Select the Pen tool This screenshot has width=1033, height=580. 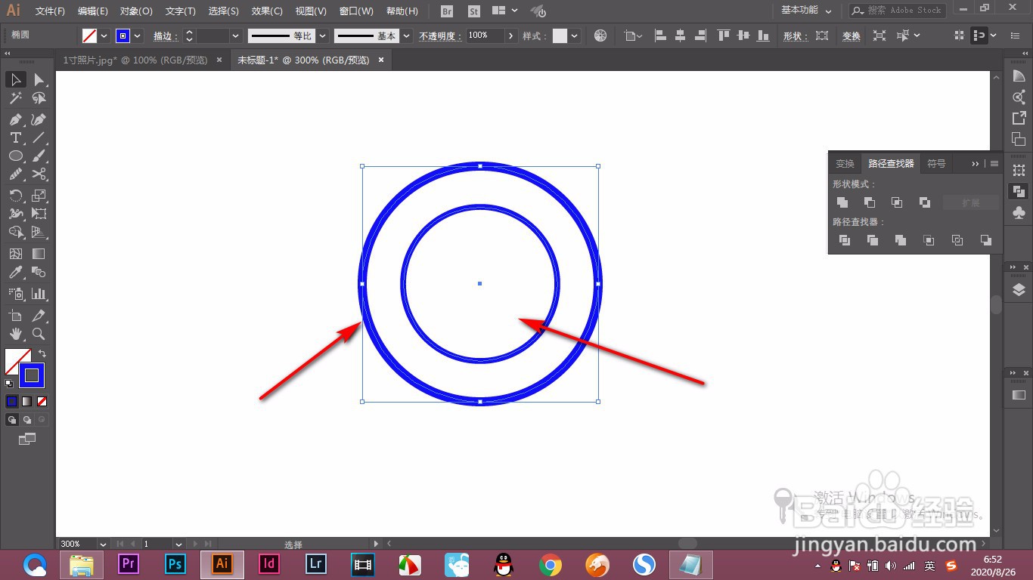(15, 119)
